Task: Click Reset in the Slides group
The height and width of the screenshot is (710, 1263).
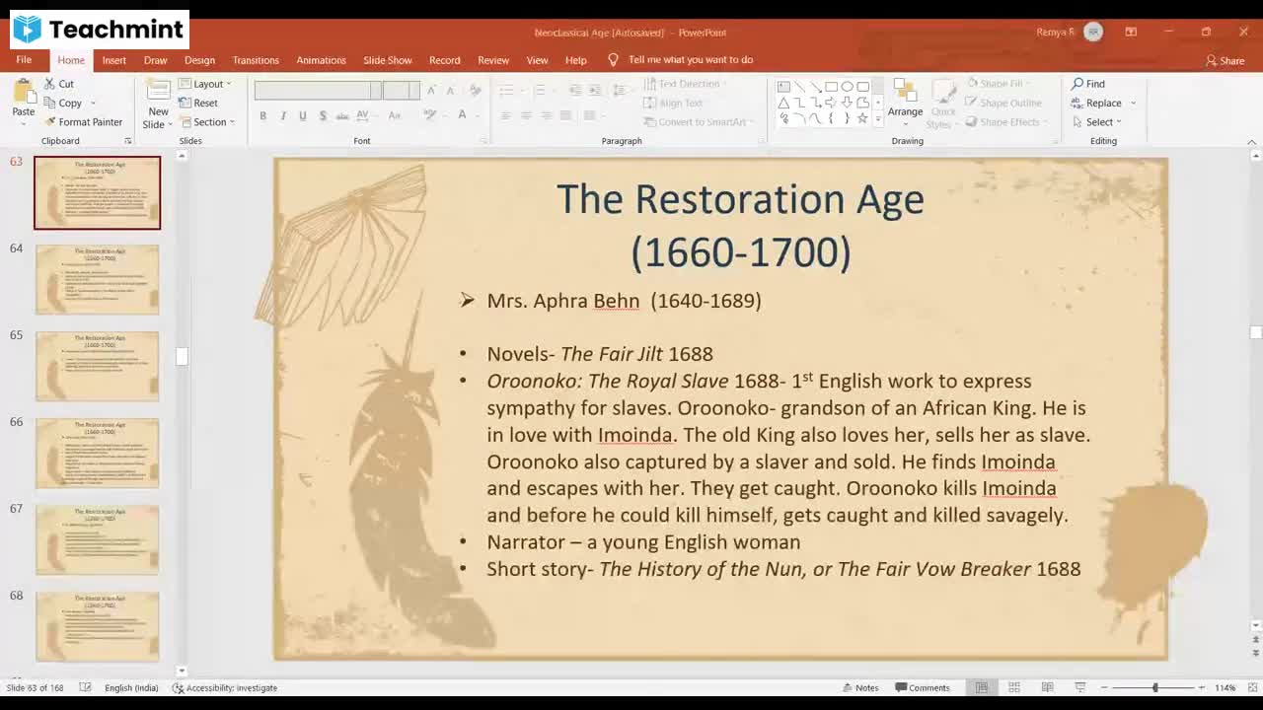Action: 198,103
